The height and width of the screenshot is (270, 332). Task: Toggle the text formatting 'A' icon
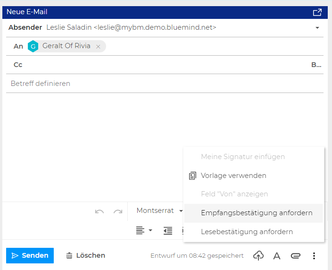click(x=277, y=256)
